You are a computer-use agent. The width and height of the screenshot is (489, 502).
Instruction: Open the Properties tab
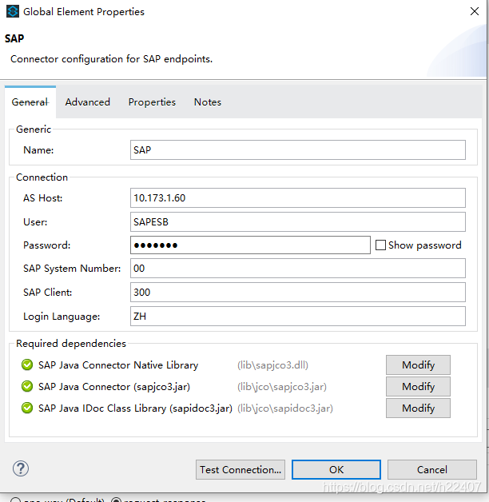tap(152, 102)
